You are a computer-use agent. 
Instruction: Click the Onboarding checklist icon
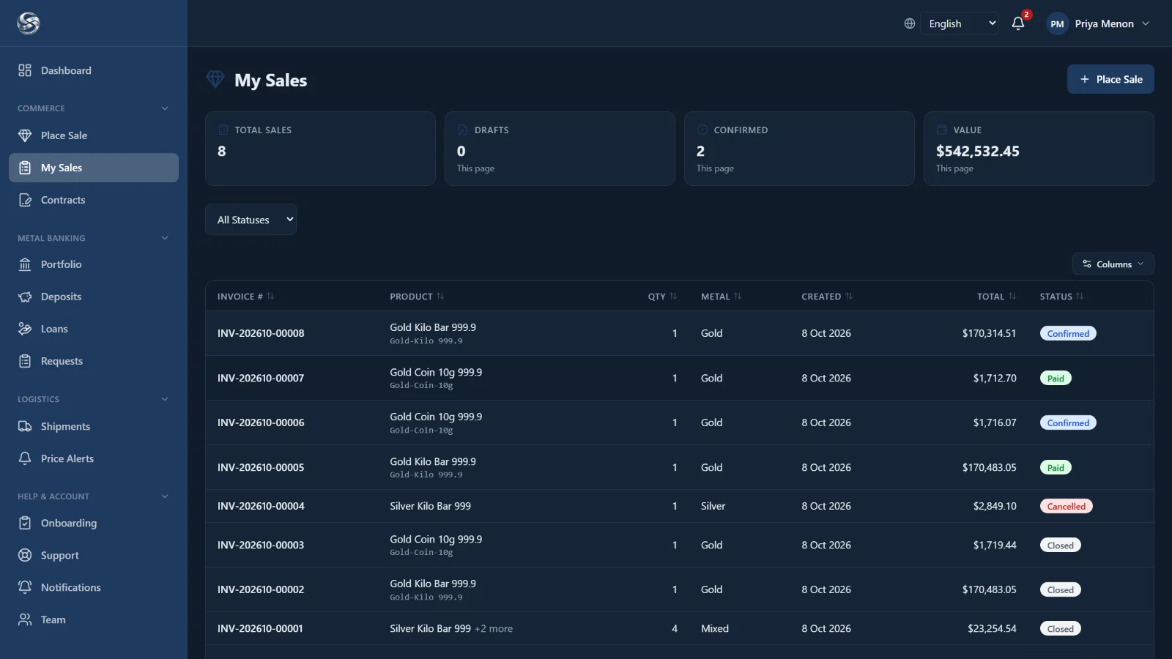pyautogui.click(x=25, y=523)
